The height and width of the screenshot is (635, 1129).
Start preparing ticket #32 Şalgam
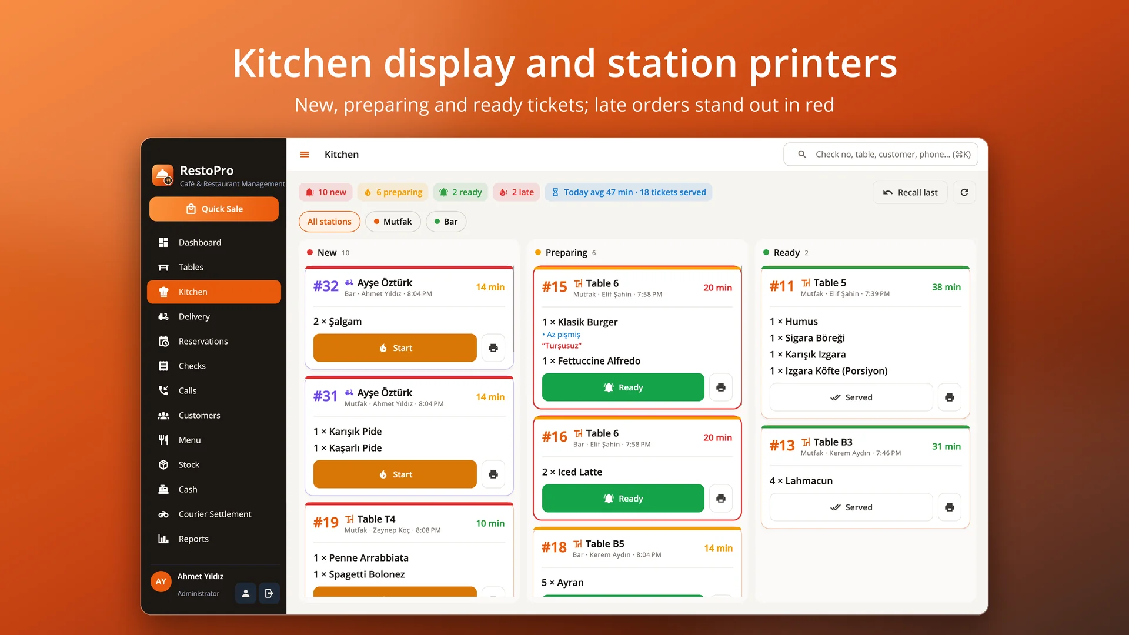coord(395,348)
